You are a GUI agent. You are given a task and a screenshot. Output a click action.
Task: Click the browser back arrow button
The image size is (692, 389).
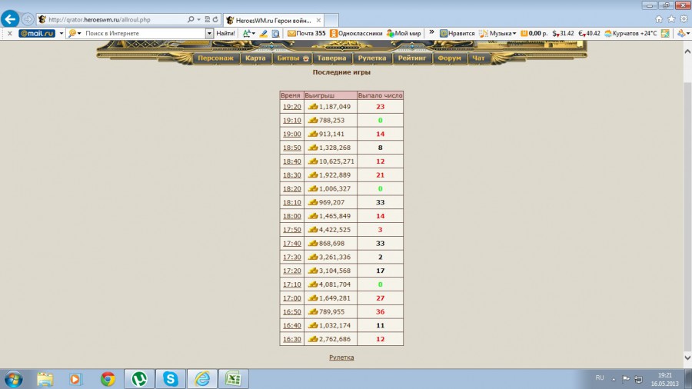[x=10, y=18]
